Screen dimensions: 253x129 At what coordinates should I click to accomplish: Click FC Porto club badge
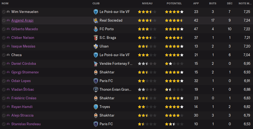point(96,29)
